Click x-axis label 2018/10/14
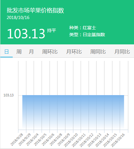134x149 pixels. pos(102,140)
